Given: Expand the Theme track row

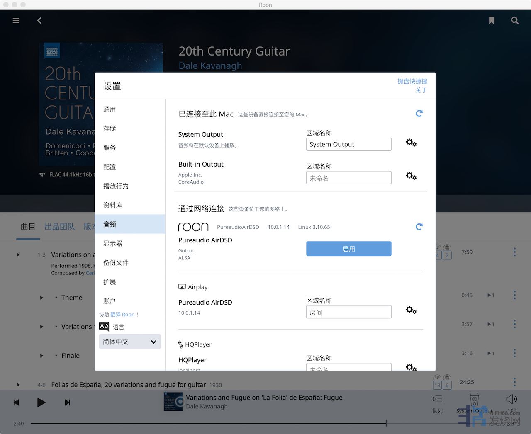Looking at the screenshot, I should (x=41, y=298).
